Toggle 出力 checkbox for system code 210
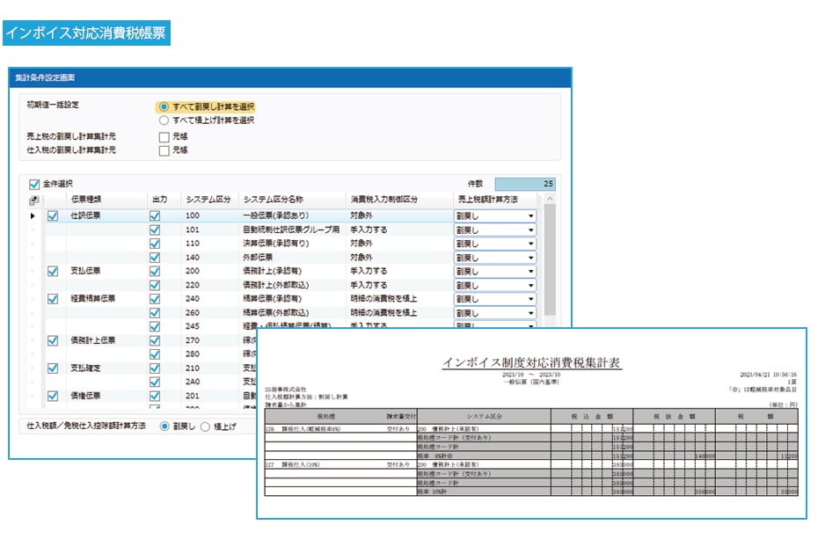This screenshot has width=818, height=554. point(155,368)
